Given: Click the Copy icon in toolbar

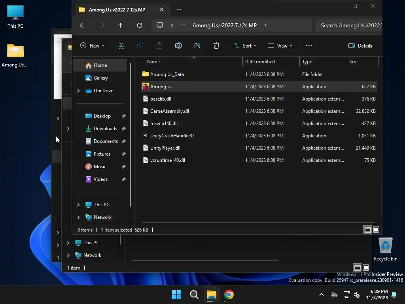Looking at the screenshot, I should pyautogui.click(x=140, y=46).
